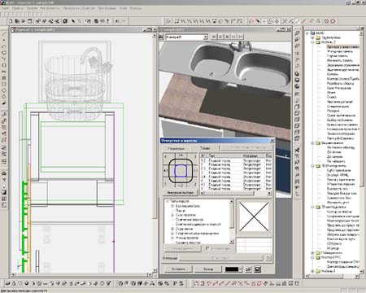The image size is (366, 293).
Task: Expand the third item in cutout types tree
Action: click(x=172, y=215)
